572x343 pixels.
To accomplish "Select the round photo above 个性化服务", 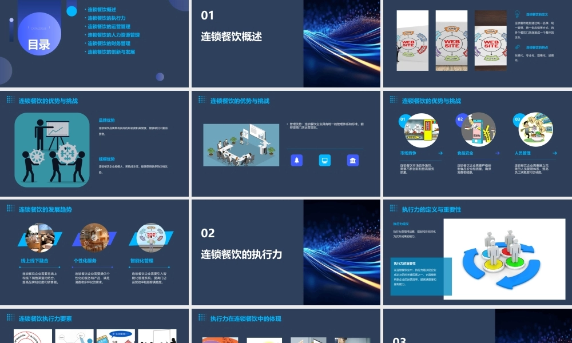I will pyautogui.click(x=94, y=238).
